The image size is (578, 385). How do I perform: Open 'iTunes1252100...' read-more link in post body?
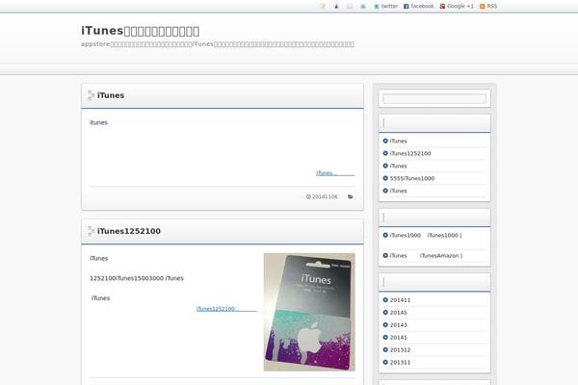[x=226, y=309]
